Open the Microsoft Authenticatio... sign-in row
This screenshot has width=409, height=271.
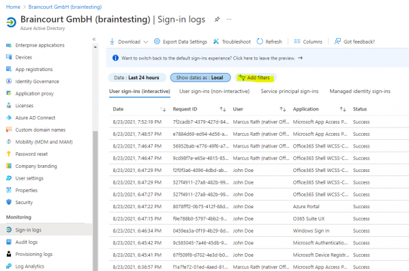coord(259,243)
